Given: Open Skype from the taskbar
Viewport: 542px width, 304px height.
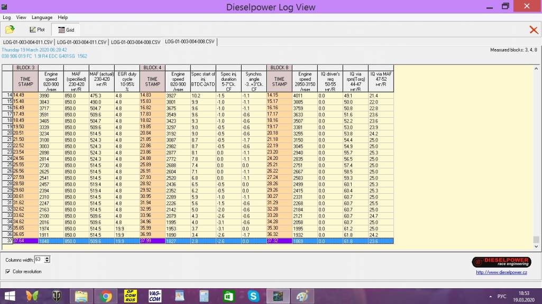Looking at the screenshot, I should pyautogui.click(x=253, y=296).
